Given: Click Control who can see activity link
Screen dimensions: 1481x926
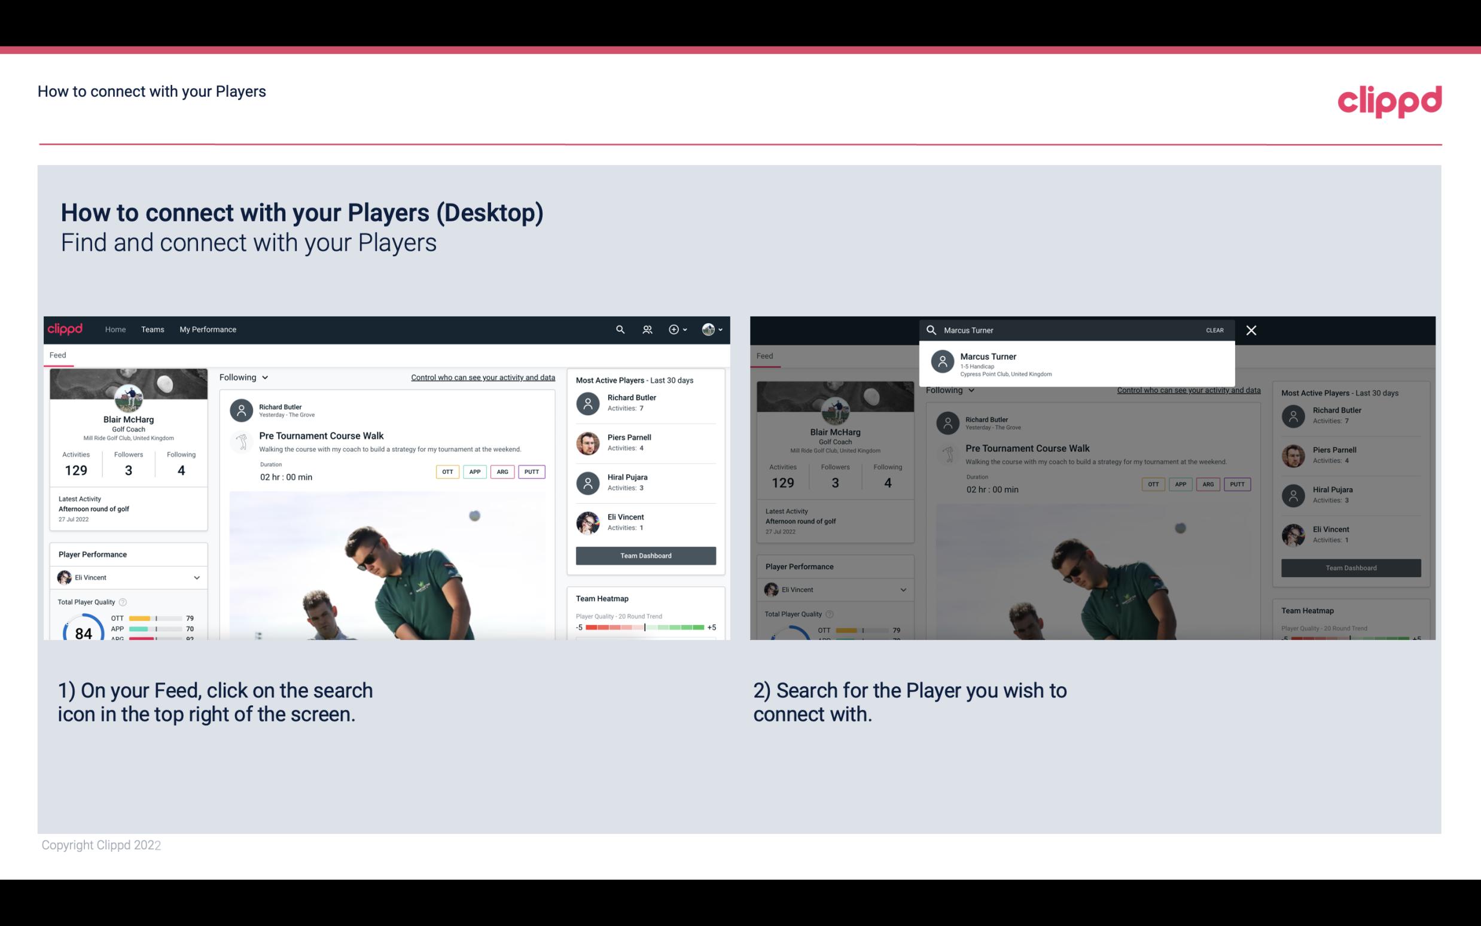Looking at the screenshot, I should tap(481, 377).
